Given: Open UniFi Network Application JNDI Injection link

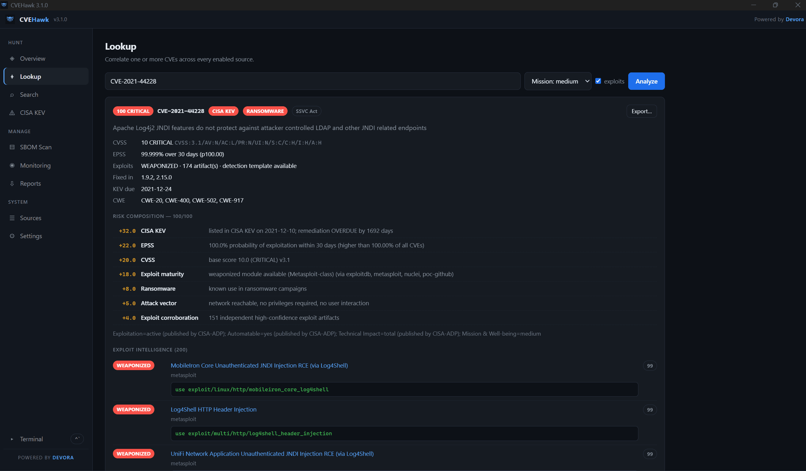Looking at the screenshot, I should (272, 454).
